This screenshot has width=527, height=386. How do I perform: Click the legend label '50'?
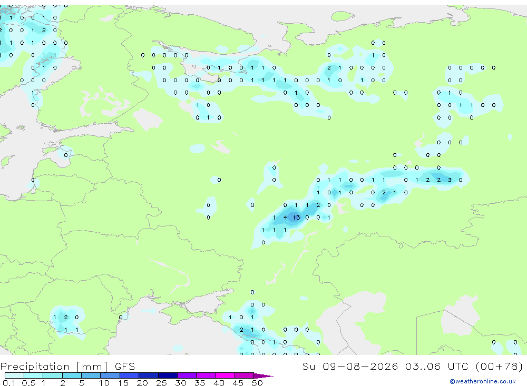tap(257, 383)
